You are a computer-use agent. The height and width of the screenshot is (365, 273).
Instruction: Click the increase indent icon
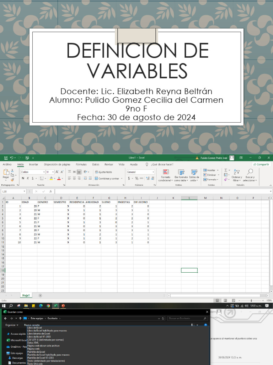point(90,178)
